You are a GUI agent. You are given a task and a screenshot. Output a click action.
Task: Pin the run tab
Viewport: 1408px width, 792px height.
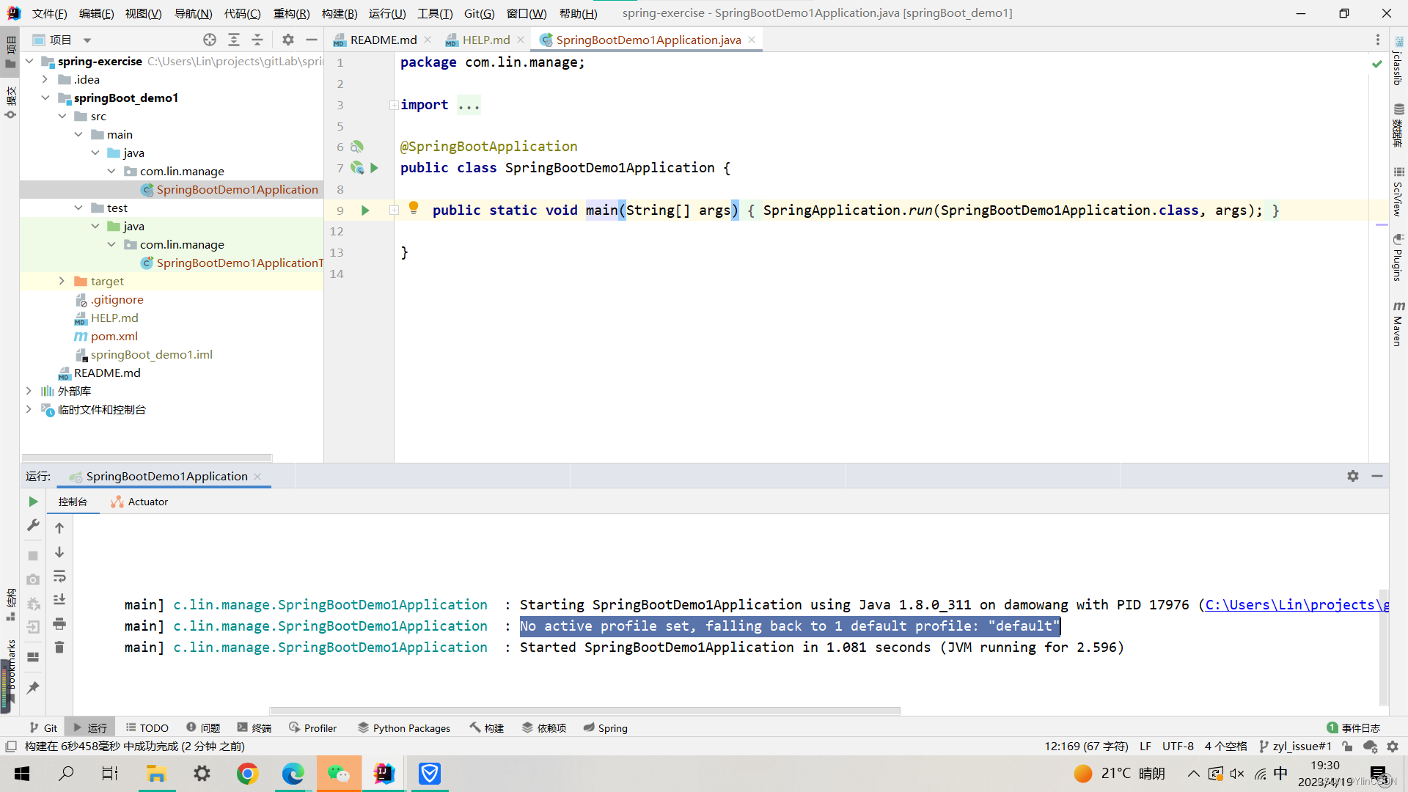click(33, 688)
